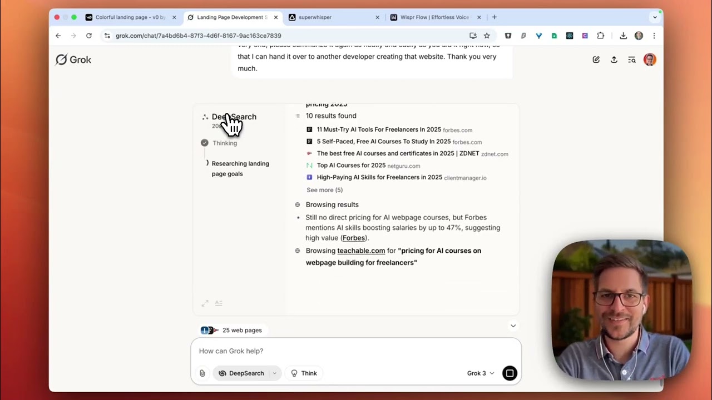Select Landing Page Development tab

(233, 17)
